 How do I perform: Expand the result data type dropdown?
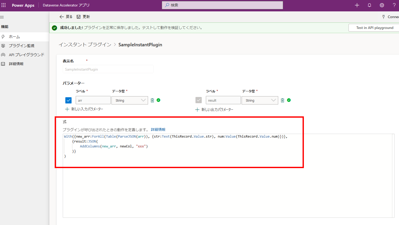click(x=260, y=100)
